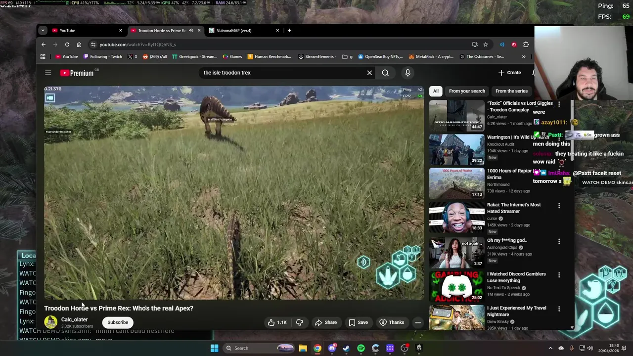Screen dimensions: 633x356
Task: Subscribe to Calc_olater channel
Action: (x=118, y=322)
